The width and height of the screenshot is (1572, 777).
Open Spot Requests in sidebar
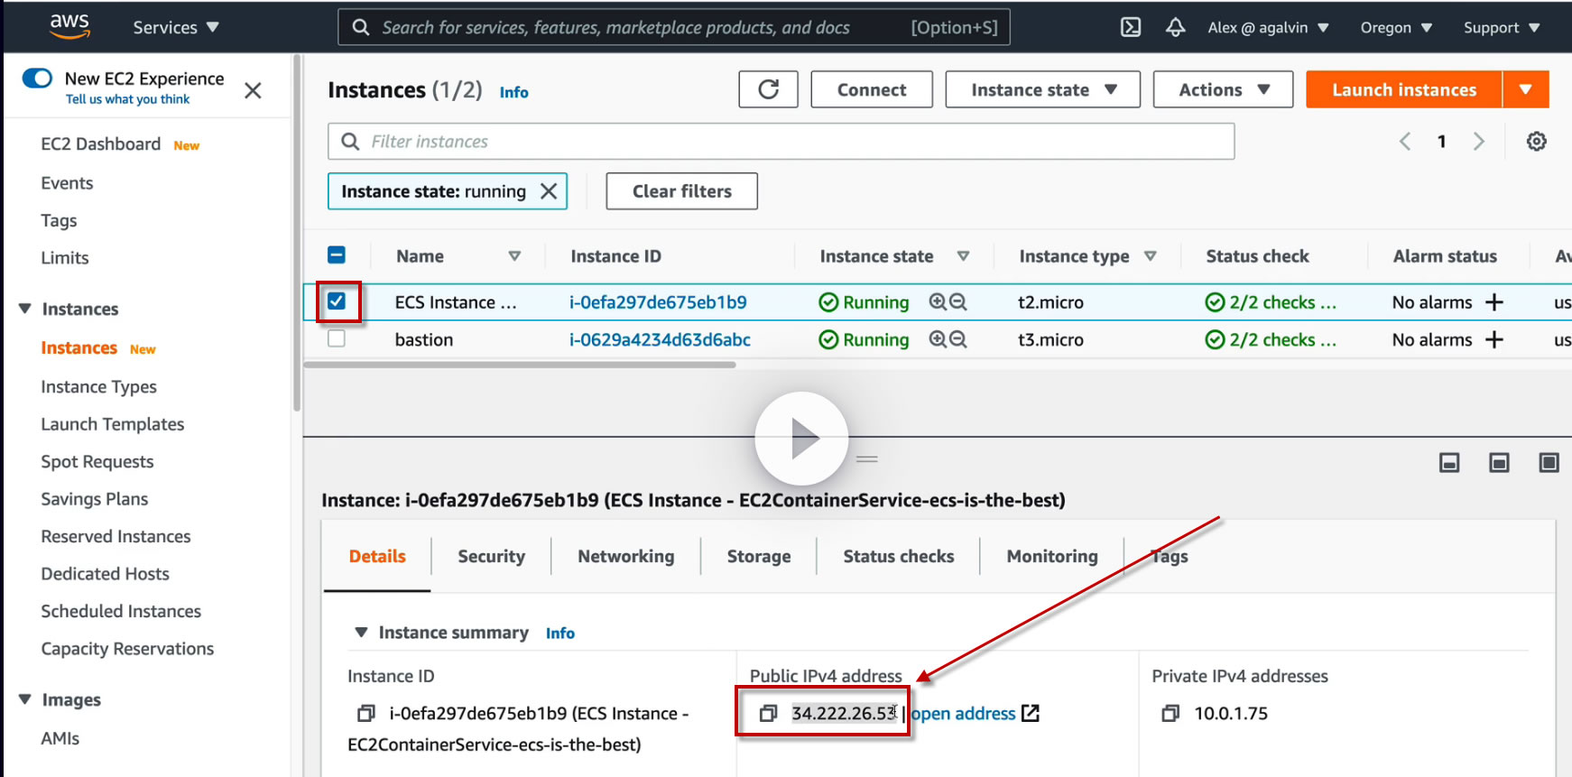click(x=97, y=461)
